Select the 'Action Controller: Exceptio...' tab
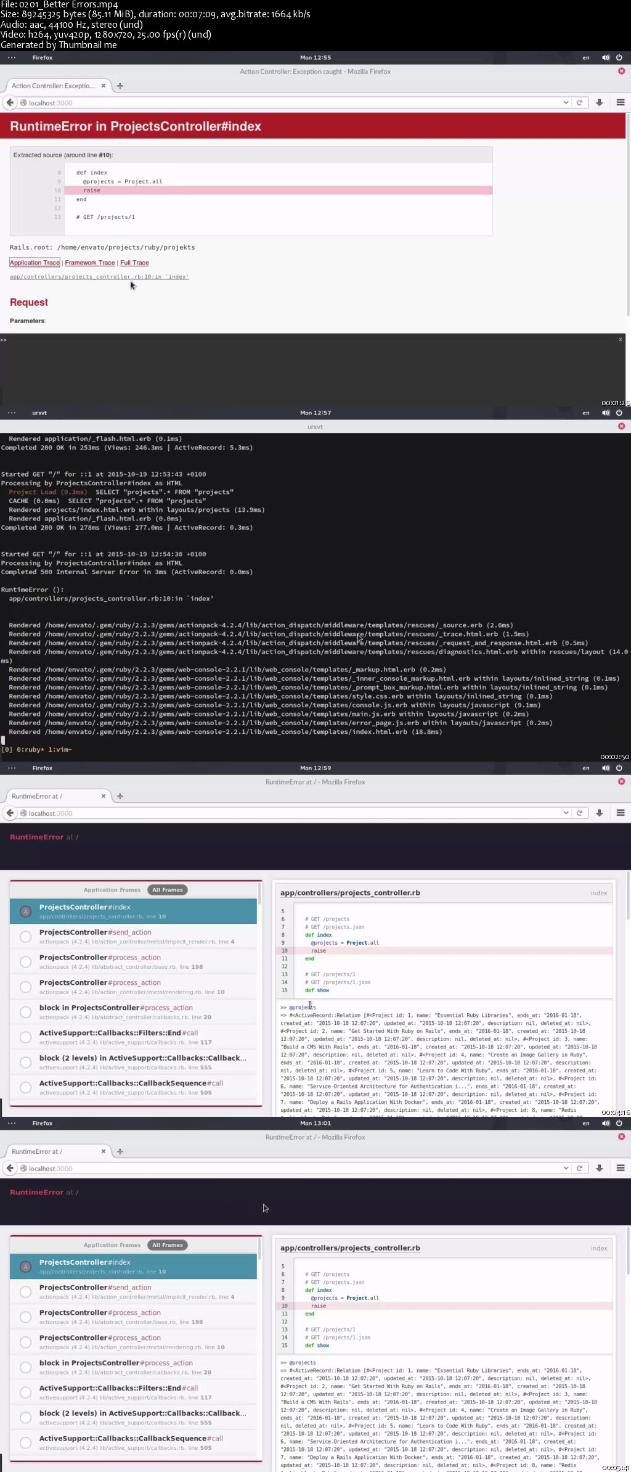 click(x=57, y=86)
